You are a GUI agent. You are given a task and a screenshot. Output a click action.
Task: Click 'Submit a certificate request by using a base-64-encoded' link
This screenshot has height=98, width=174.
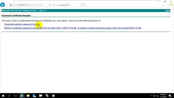pyautogui.click(x=73, y=28)
